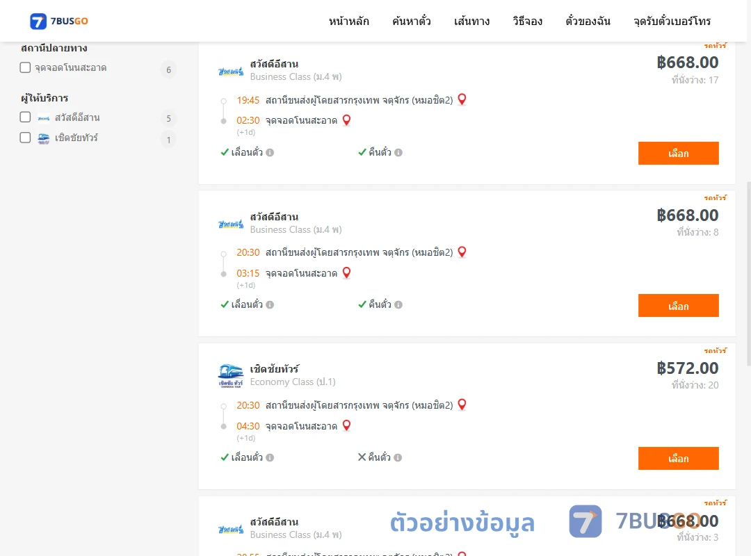Select the 19:45 trip with เลือก button
Image resolution: width=751 pixels, height=556 pixels.
[678, 153]
